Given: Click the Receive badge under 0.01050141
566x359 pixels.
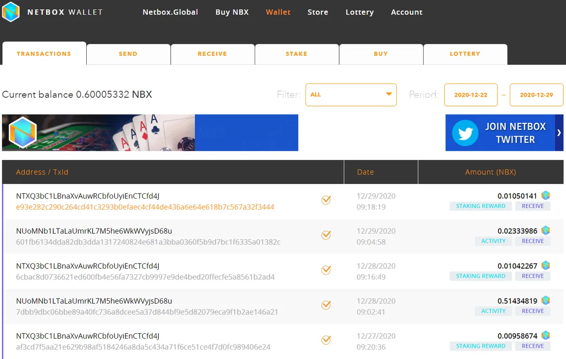Looking at the screenshot, I should (x=533, y=206).
